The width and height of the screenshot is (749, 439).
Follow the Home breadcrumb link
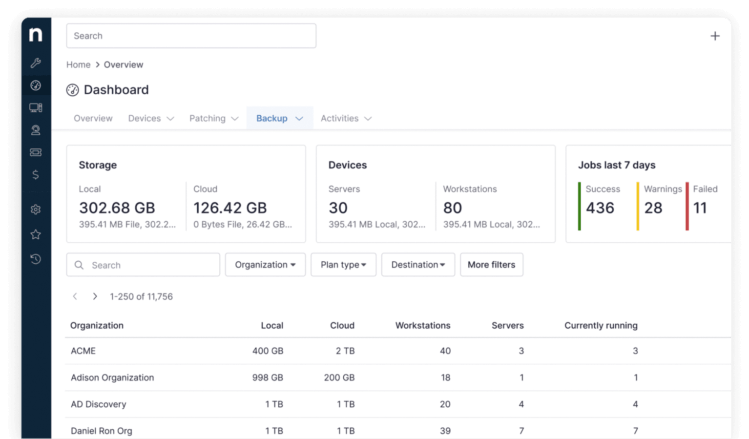[x=78, y=64]
